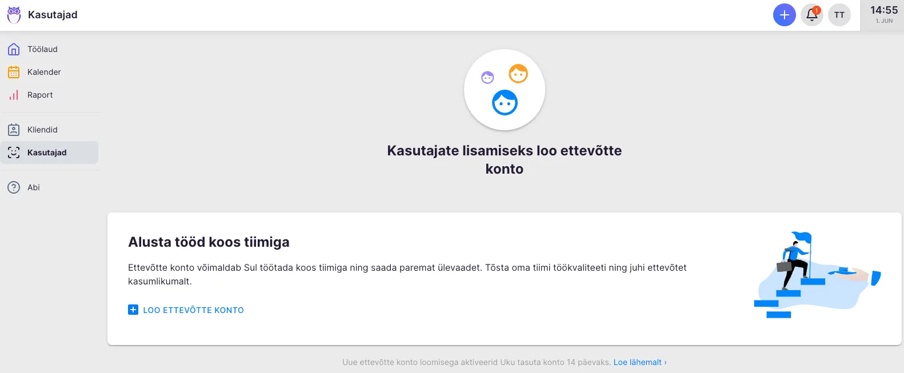Click the Töölaud home icon
The height and width of the screenshot is (373, 904).
tap(14, 50)
